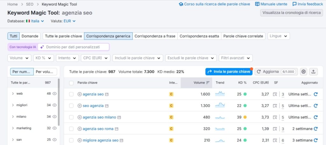Image resolution: width=326 pixels, height=145 pixels.
Task: Go to SEO in the breadcrumb
Action: click(30, 4)
